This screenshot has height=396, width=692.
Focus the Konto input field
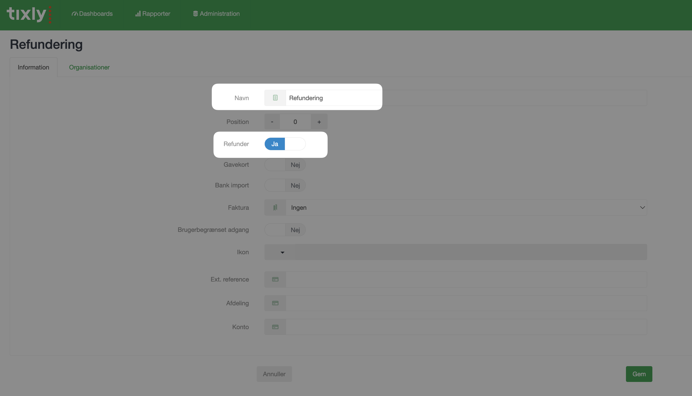466,327
